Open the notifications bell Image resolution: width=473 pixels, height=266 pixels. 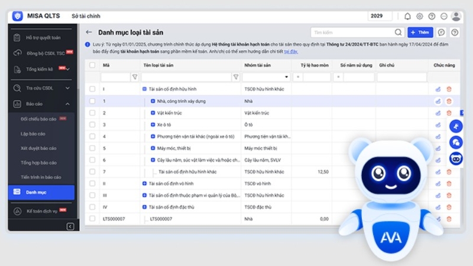pos(407,17)
